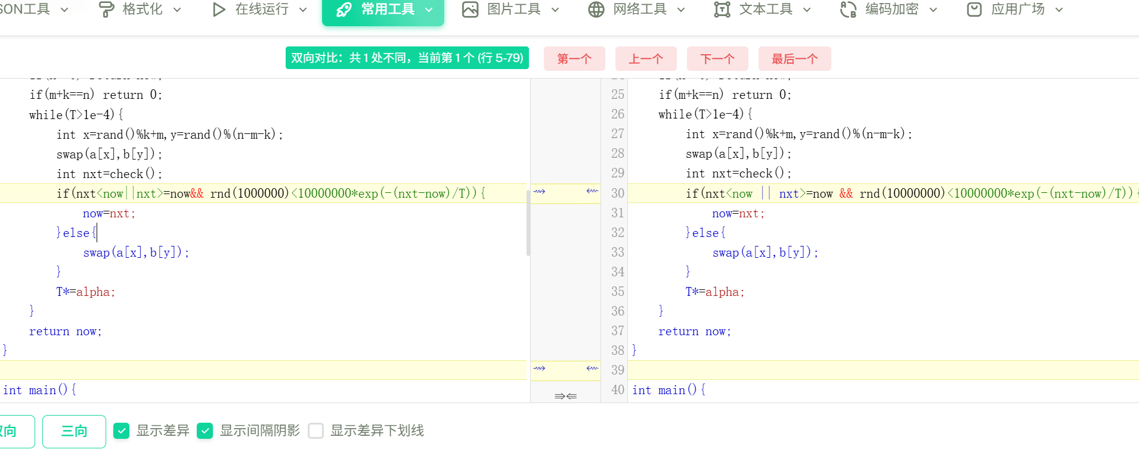
Task: Uncheck the 显示差异 checkbox
Action: click(x=122, y=430)
